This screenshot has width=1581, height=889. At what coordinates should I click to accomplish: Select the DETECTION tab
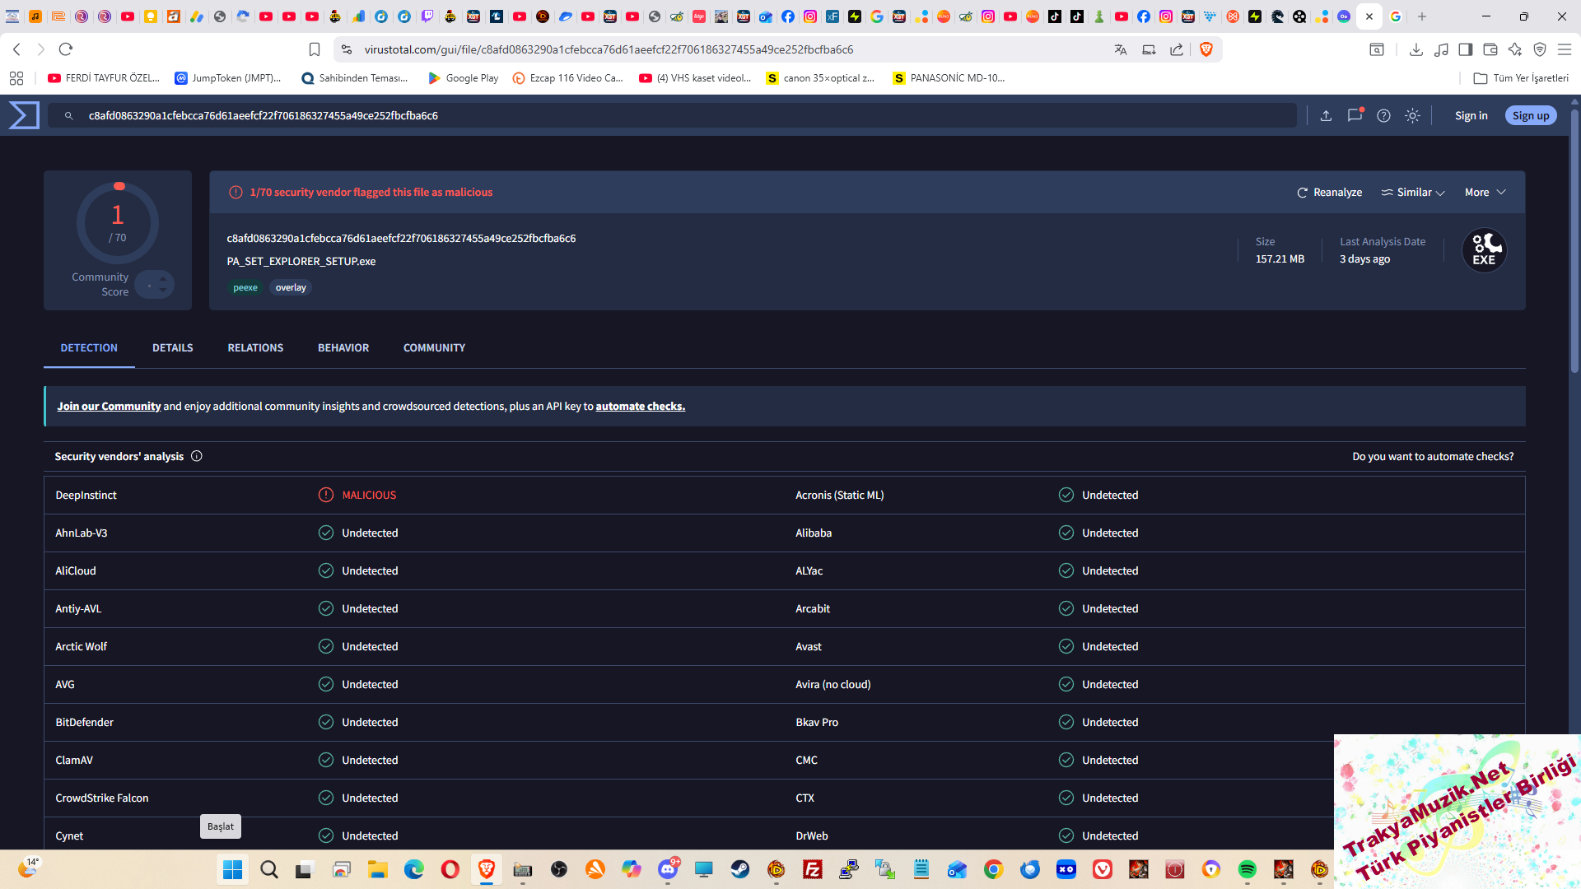click(89, 348)
